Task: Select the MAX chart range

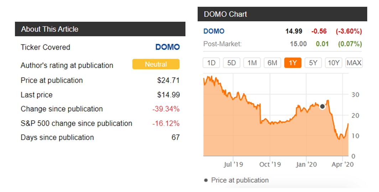Action: coord(354,63)
